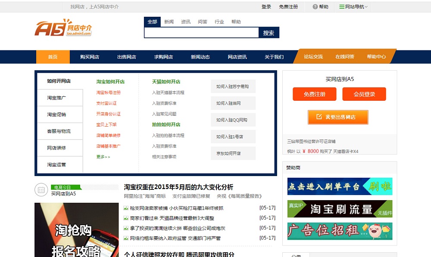Select the 资讯 search tab
431x257 pixels.
click(186, 22)
